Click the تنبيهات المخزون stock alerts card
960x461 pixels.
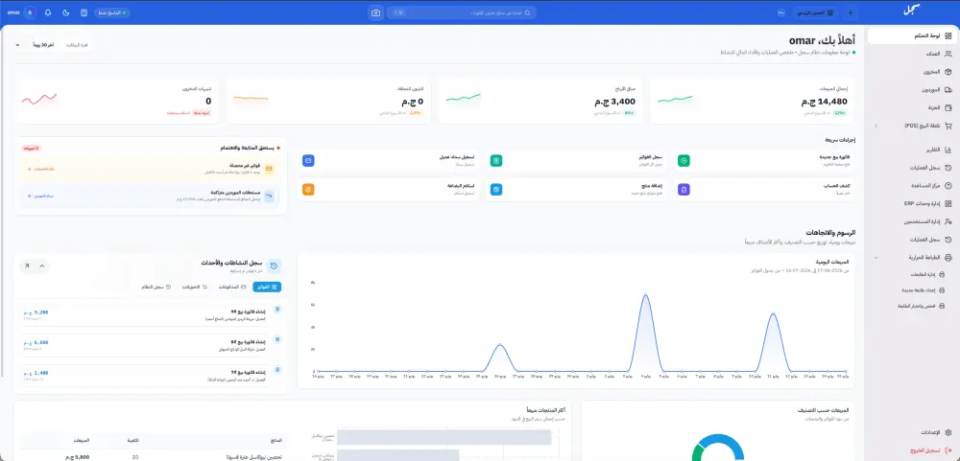(x=116, y=101)
